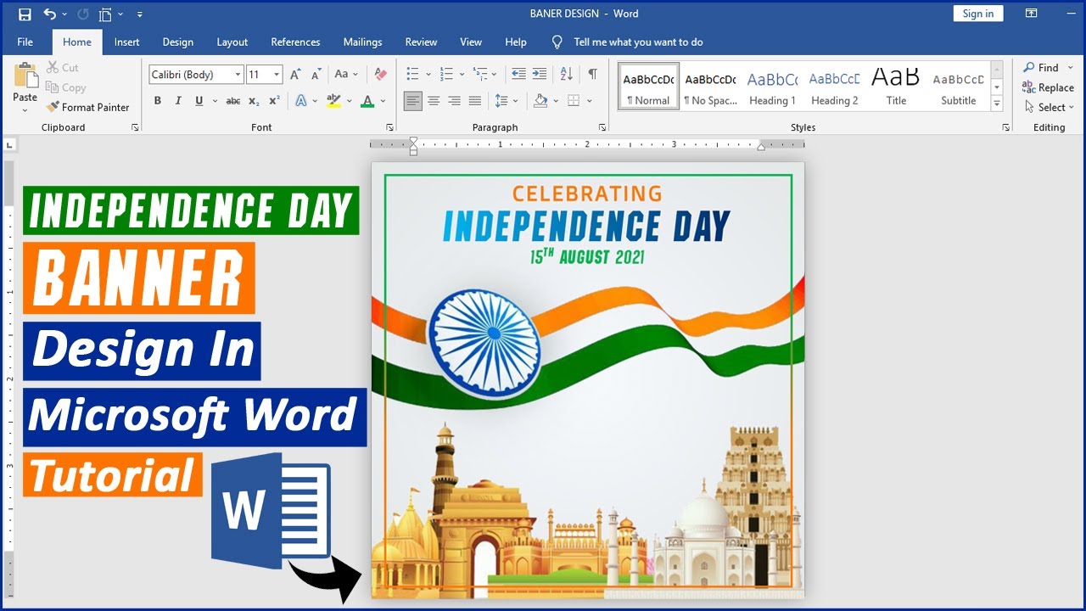Apply the No Spacing style

point(710,87)
